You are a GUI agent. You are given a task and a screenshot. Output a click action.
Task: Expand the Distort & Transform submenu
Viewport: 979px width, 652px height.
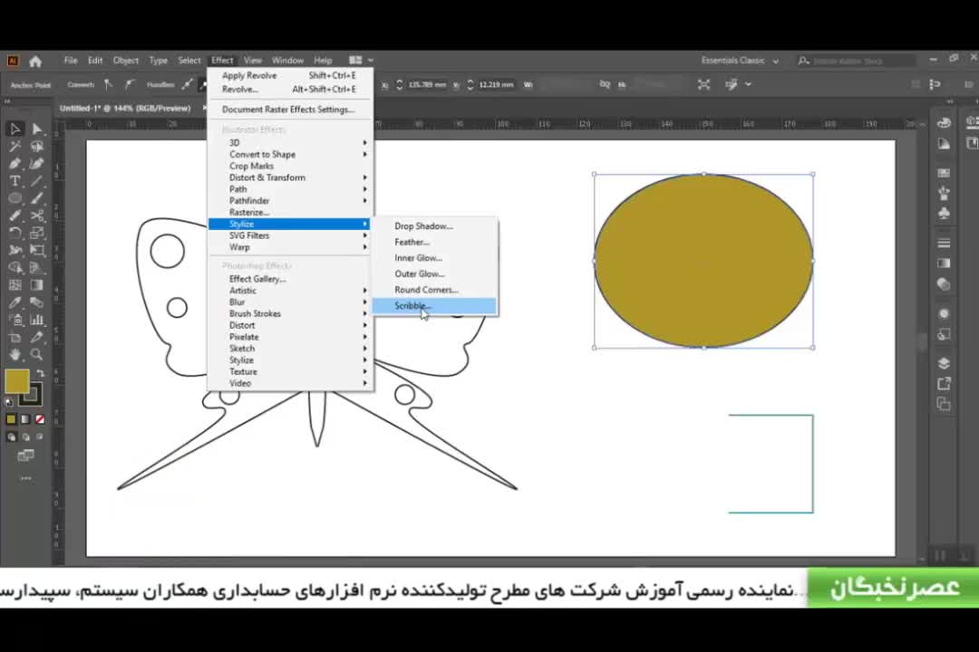pos(290,177)
